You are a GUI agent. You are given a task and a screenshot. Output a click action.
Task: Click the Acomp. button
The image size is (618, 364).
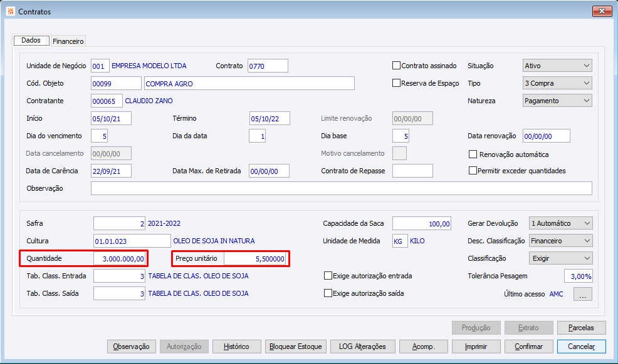coord(423,346)
